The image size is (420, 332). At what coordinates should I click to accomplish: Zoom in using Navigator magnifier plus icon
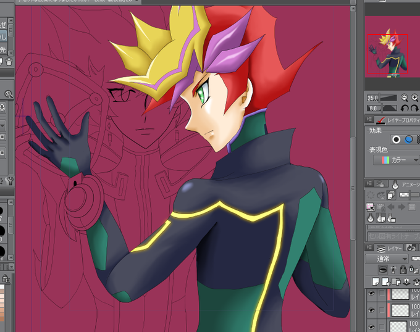(x=414, y=98)
